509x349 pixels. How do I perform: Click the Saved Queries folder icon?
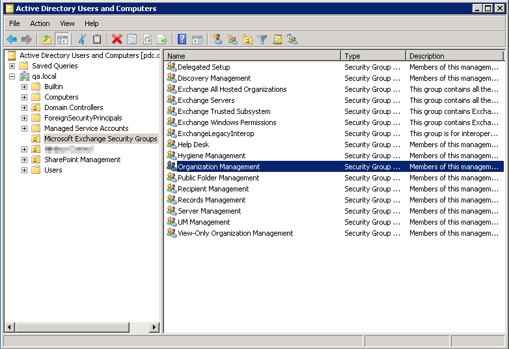[23, 66]
